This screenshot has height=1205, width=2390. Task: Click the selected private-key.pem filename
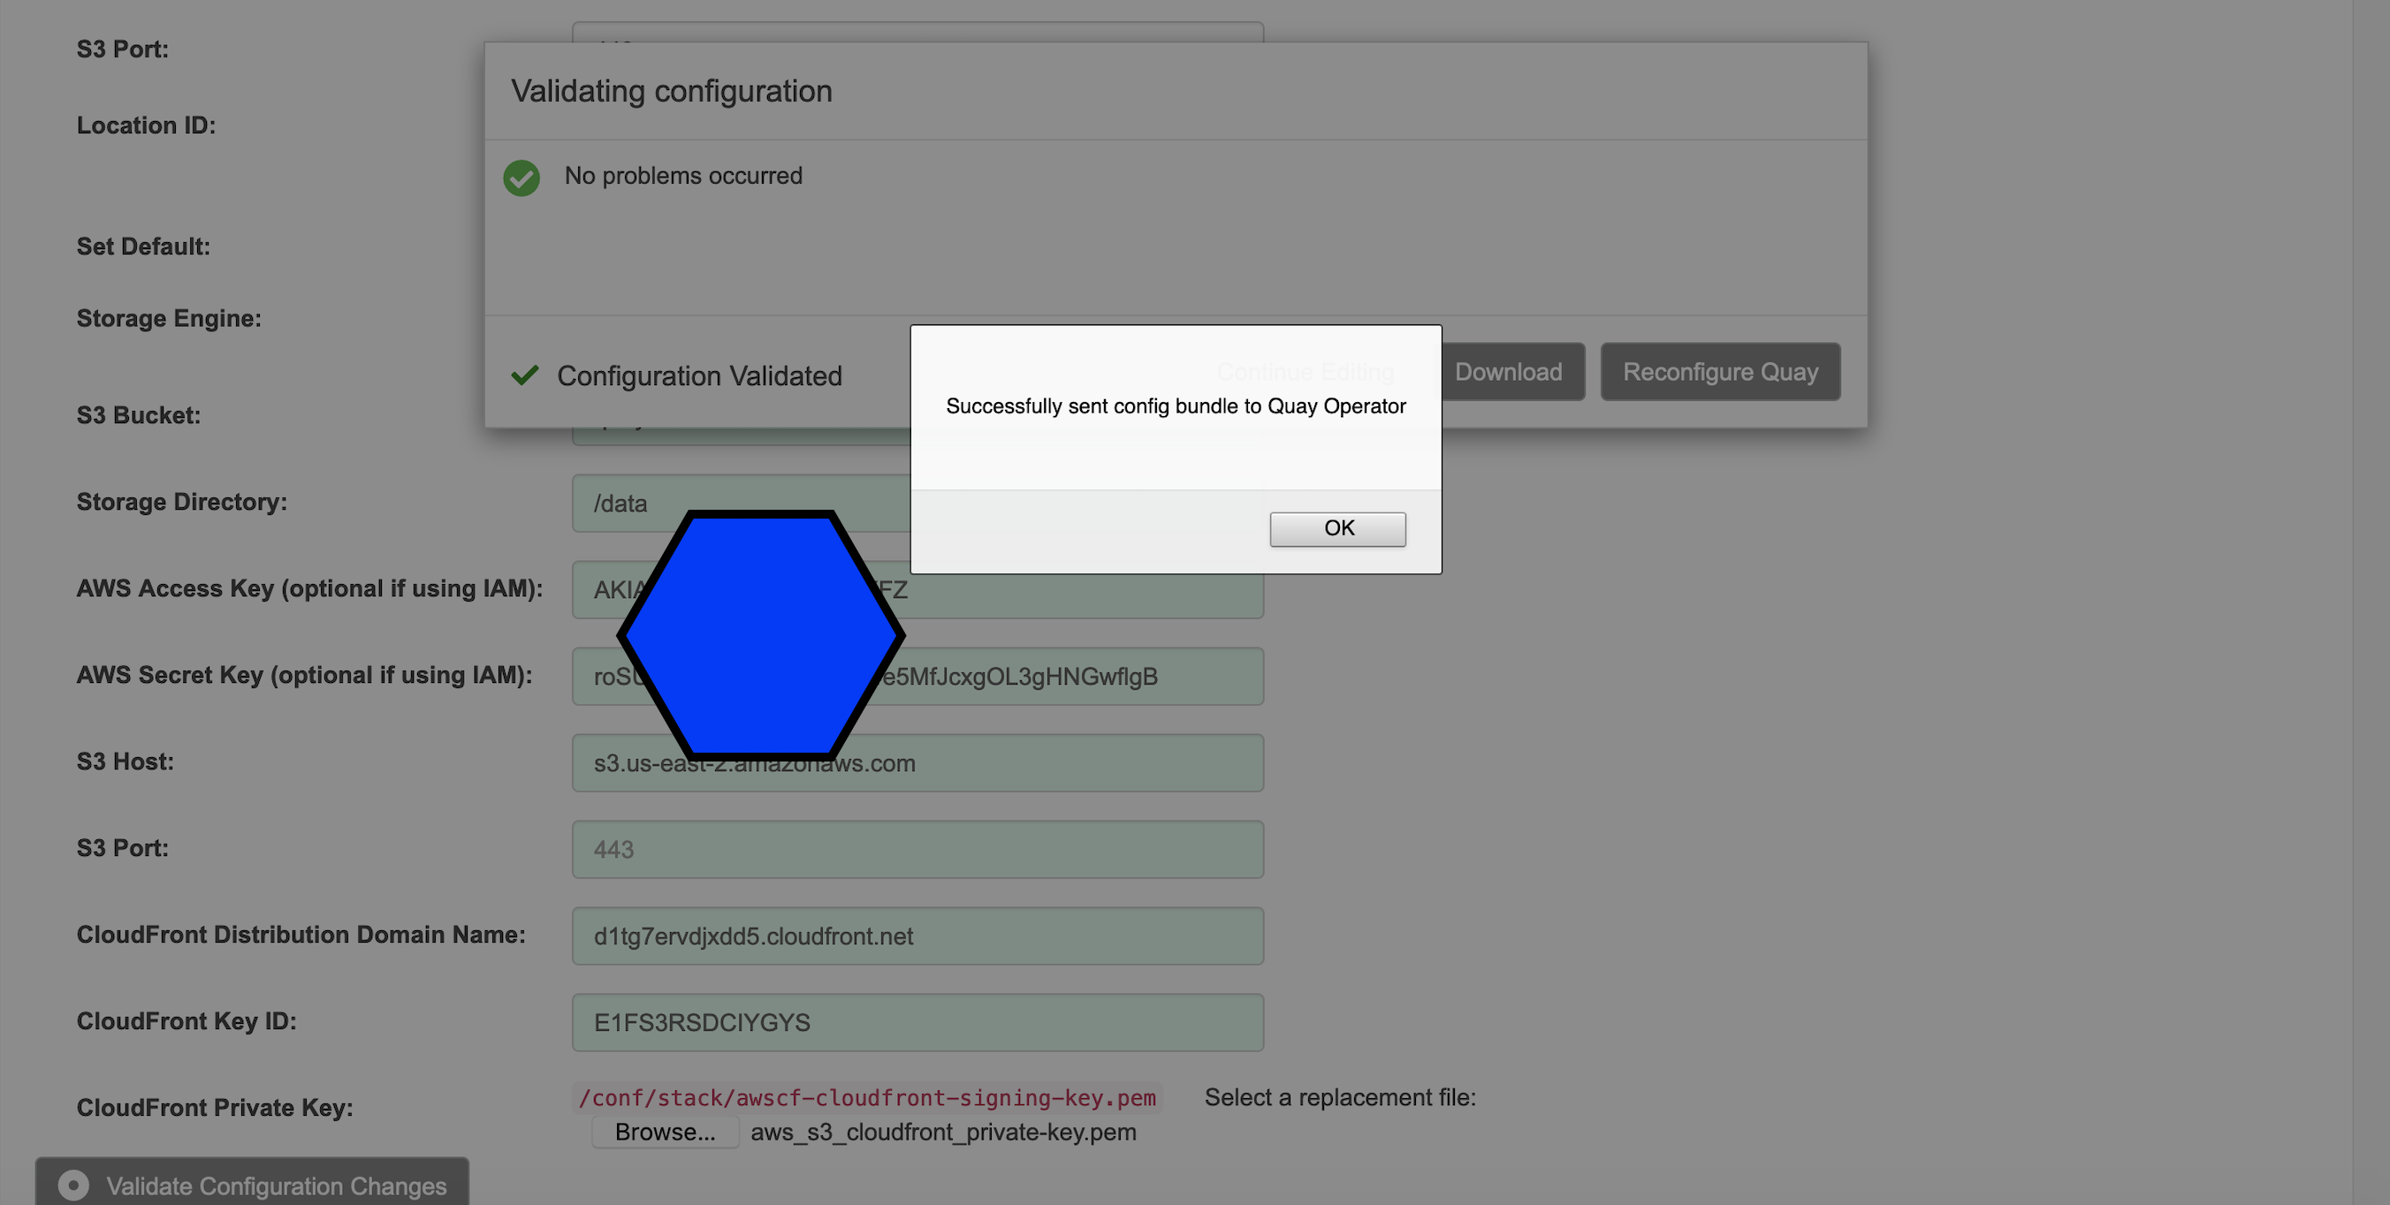pyautogui.click(x=942, y=1132)
